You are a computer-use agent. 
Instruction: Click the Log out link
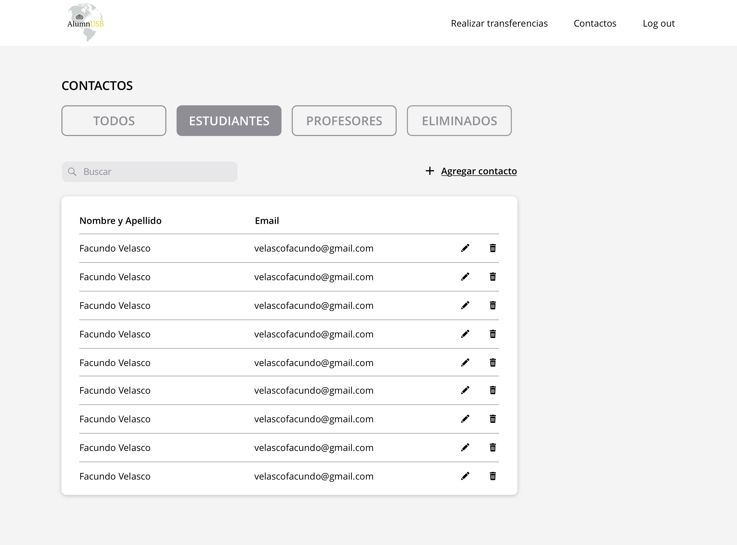(x=658, y=24)
